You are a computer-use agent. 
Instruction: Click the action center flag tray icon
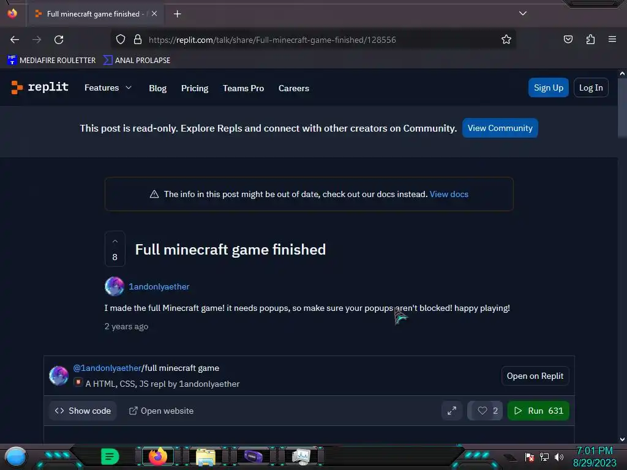[x=530, y=457]
